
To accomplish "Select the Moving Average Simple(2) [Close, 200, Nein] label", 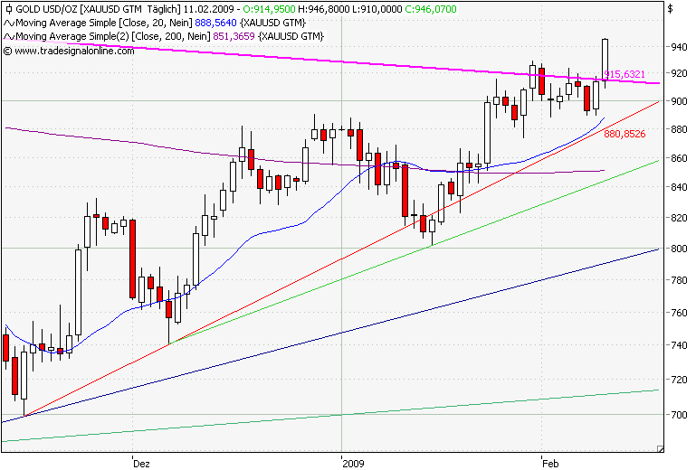I will pyautogui.click(x=113, y=36).
